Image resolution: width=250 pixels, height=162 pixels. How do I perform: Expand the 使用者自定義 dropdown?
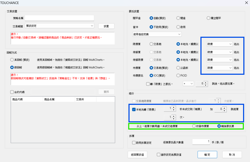coord(157,34)
